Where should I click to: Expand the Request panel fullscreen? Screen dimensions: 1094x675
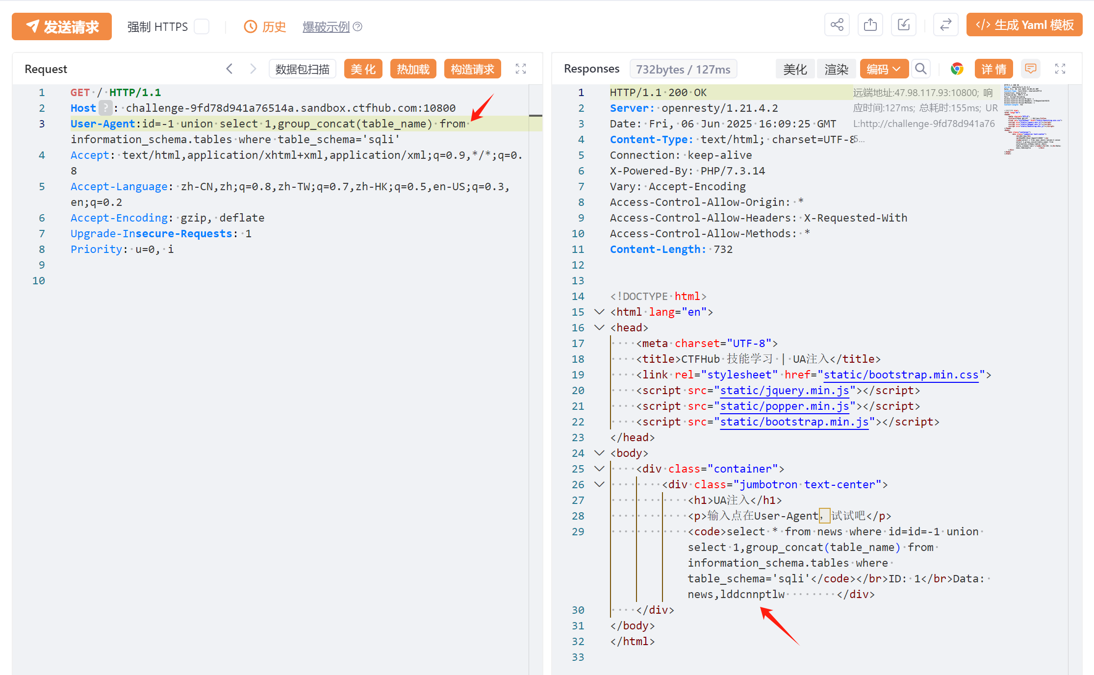[521, 69]
